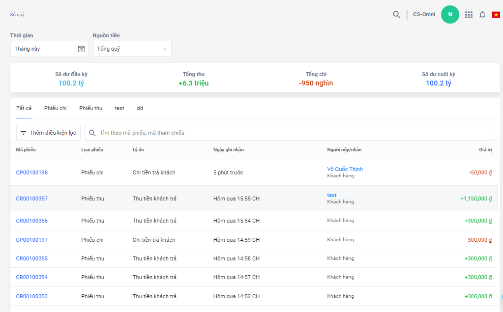Select the test tab
This screenshot has height=312, width=503.
[119, 108]
